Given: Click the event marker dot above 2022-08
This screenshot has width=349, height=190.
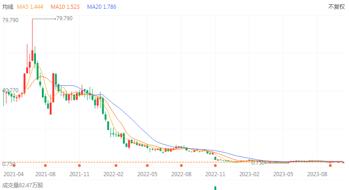Looking at the screenshot, I should [x=181, y=165].
